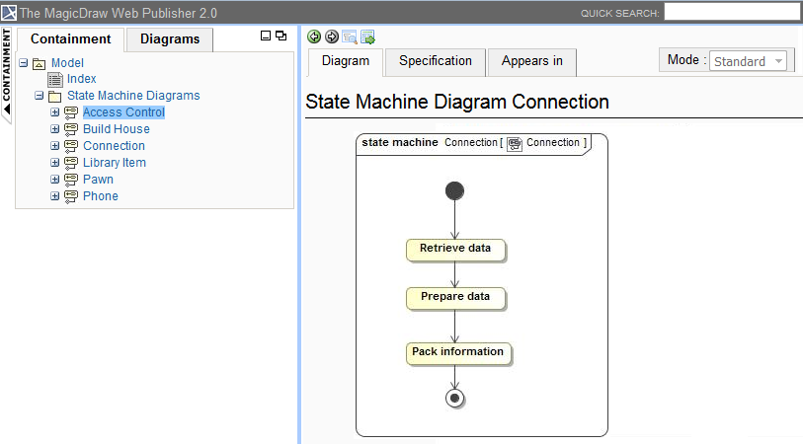
Task: Open the Mode dropdown
Action: click(749, 61)
